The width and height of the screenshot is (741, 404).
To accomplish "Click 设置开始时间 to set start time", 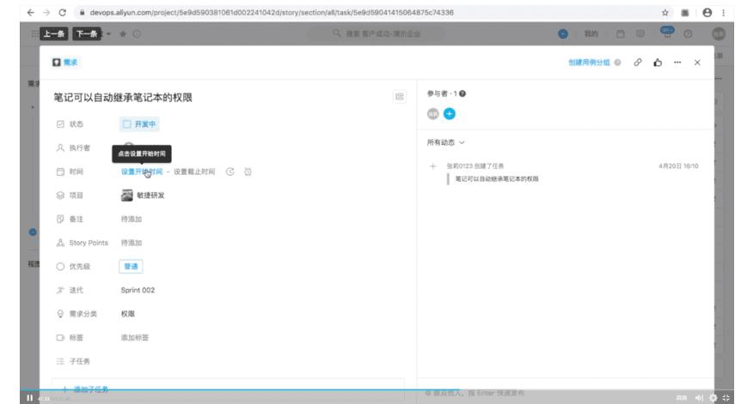I will [x=142, y=172].
